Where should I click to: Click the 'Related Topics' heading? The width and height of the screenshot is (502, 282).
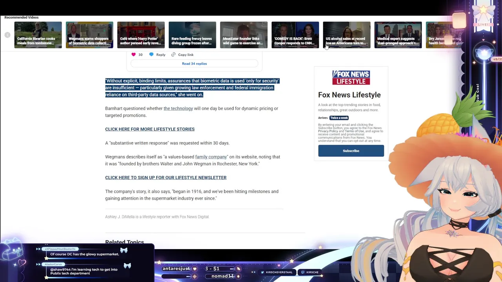click(x=124, y=242)
